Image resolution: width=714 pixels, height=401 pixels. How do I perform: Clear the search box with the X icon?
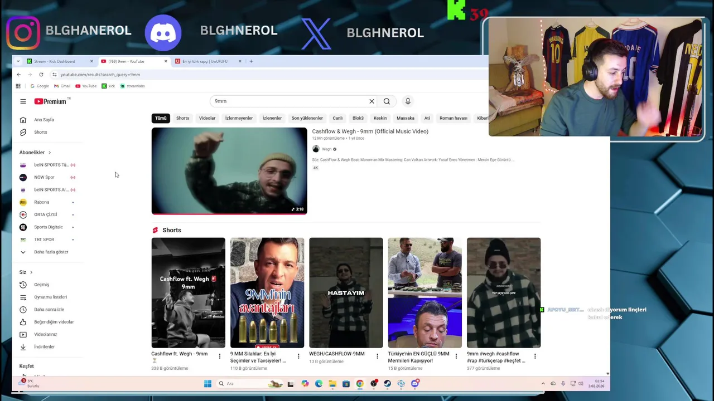click(372, 101)
